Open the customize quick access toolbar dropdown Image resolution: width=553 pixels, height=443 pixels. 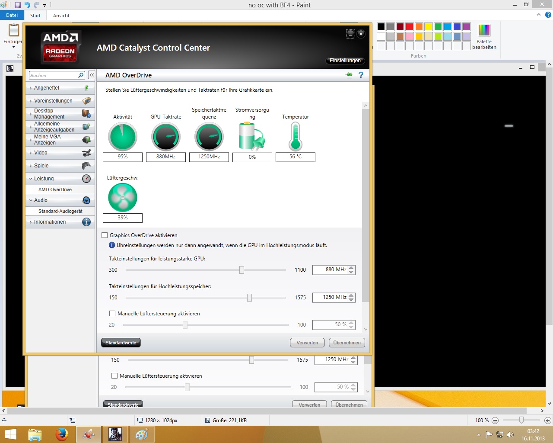(x=44, y=6)
